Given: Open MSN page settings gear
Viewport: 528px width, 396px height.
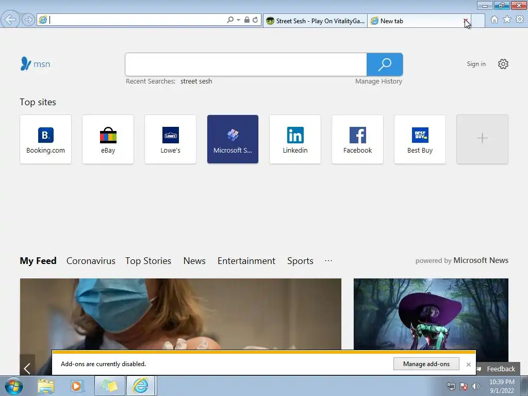Looking at the screenshot, I should [503, 64].
